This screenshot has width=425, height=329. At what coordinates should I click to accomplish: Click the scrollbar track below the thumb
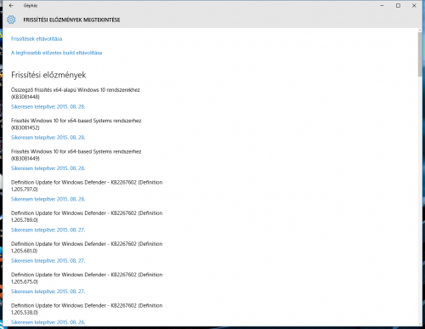[x=420, y=198]
